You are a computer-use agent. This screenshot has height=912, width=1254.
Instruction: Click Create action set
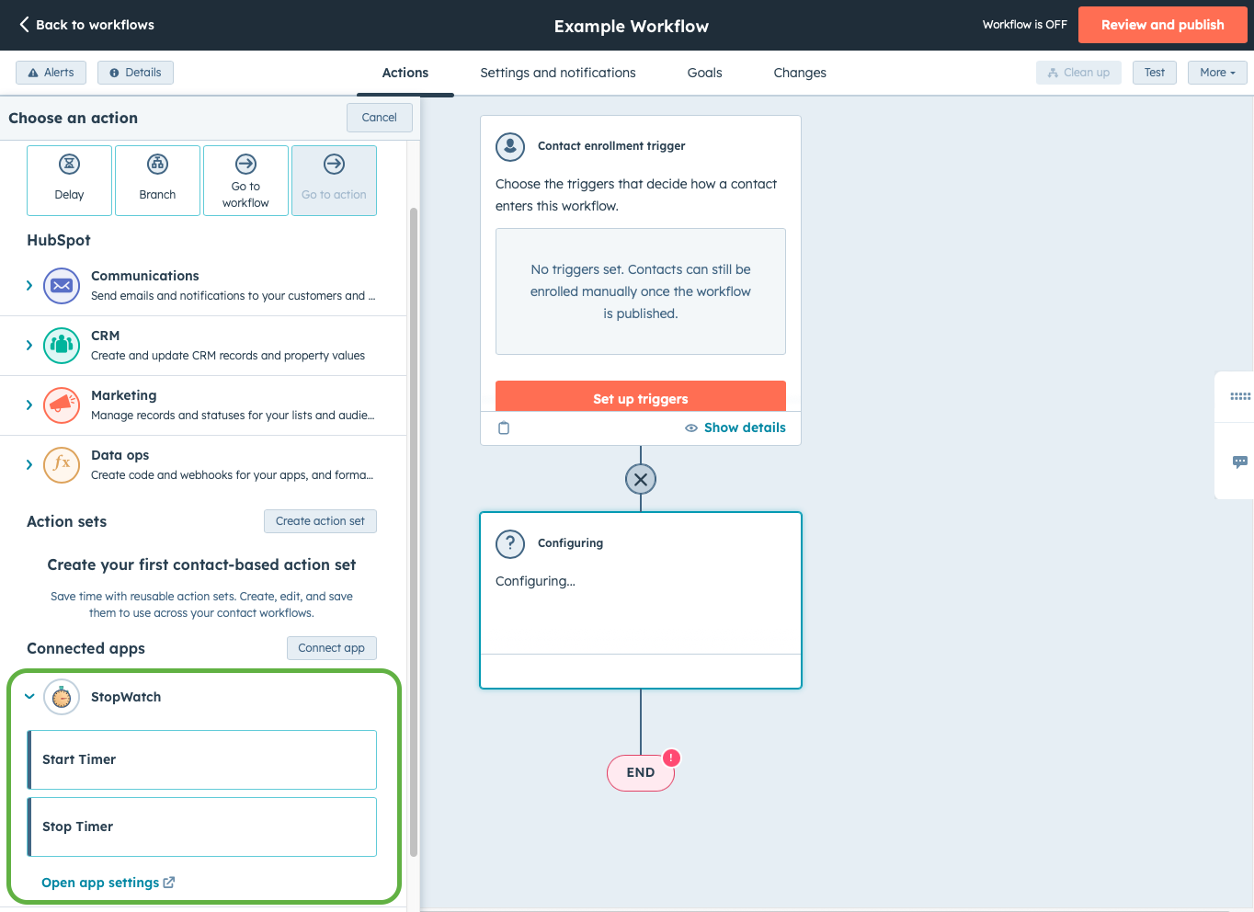[x=320, y=521]
